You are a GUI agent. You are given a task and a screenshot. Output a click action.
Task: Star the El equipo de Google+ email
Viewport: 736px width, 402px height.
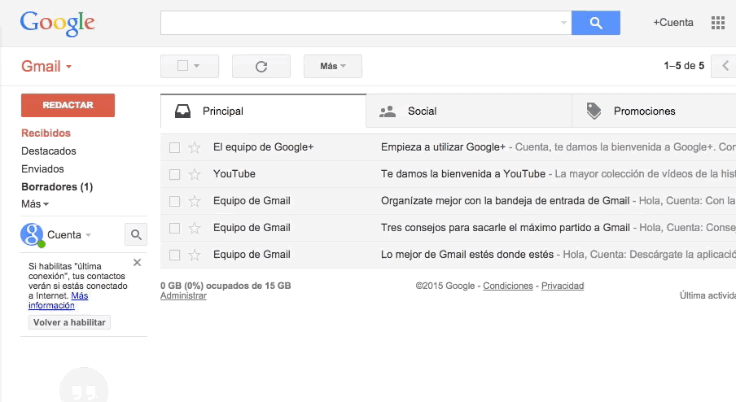pyautogui.click(x=195, y=147)
